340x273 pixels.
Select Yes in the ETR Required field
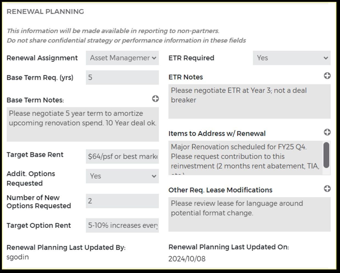(292, 58)
